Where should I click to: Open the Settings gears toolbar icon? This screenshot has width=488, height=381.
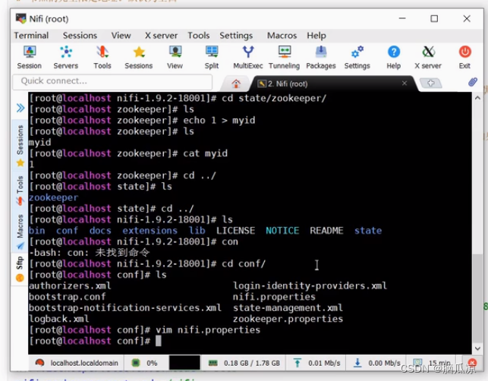[357, 58]
